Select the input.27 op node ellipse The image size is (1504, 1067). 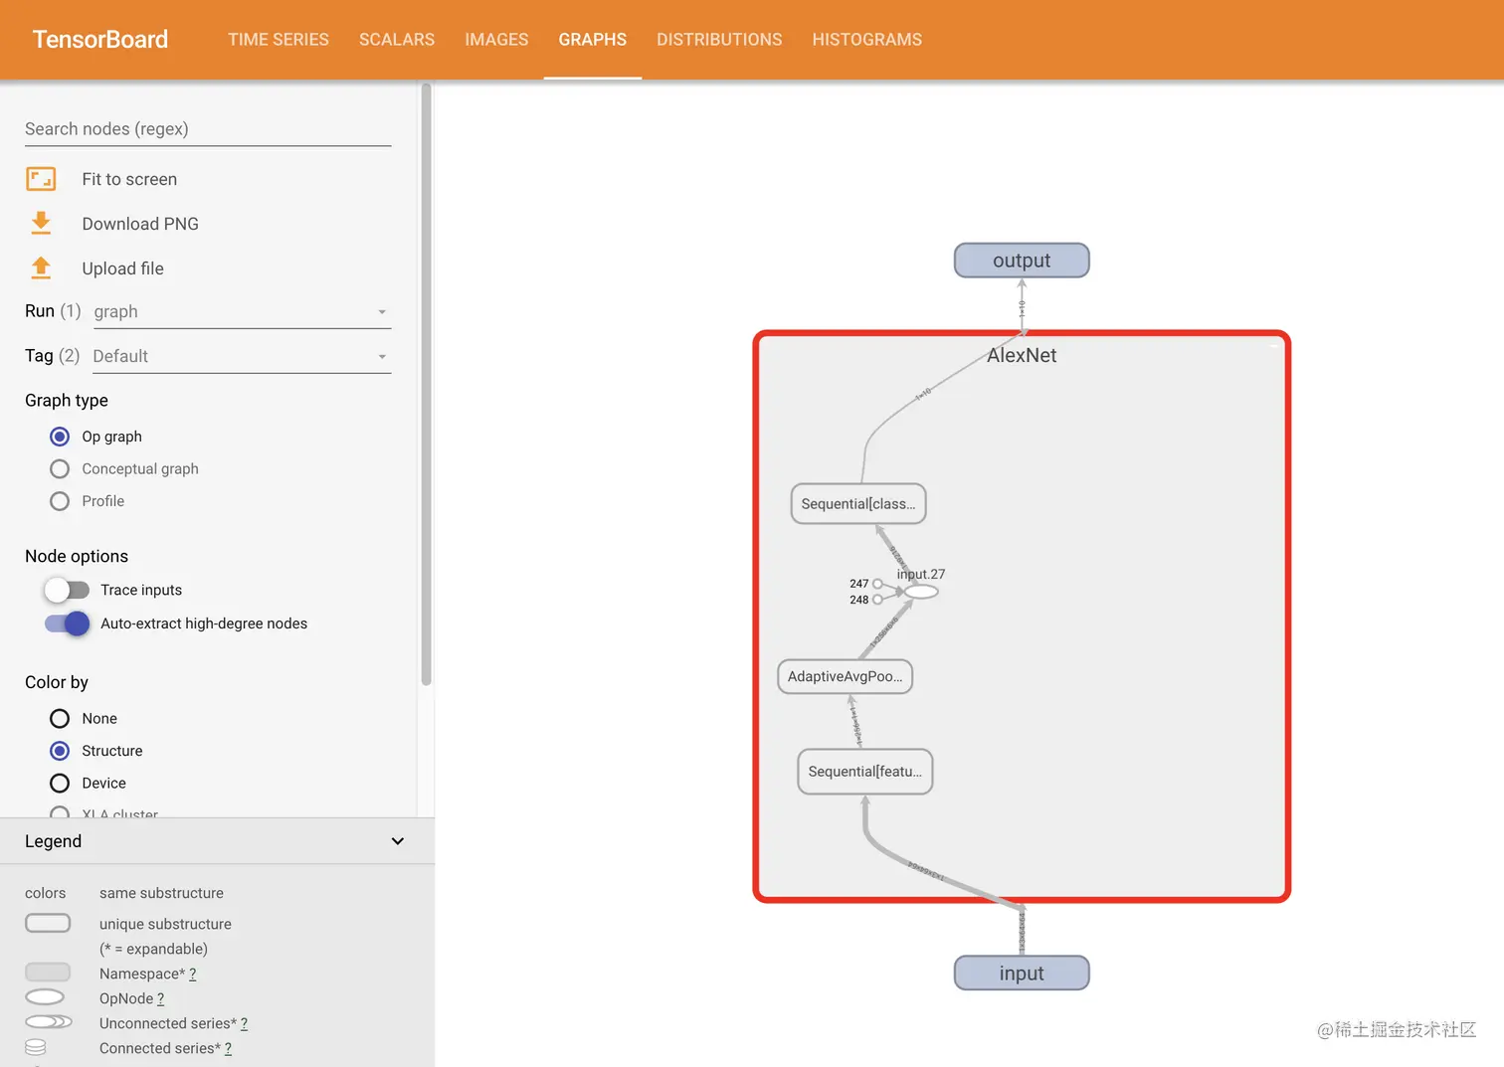921,592
